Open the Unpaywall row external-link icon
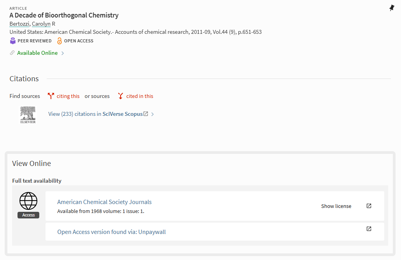Viewport: 401px width, 260px height. [369, 229]
